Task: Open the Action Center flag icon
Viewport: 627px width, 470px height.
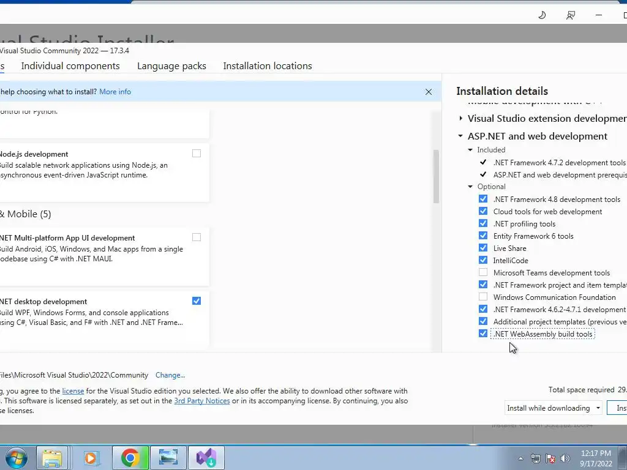Action: [x=550, y=458]
